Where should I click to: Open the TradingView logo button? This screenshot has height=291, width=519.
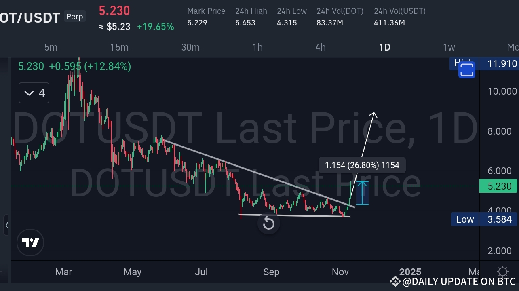point(30,242)
